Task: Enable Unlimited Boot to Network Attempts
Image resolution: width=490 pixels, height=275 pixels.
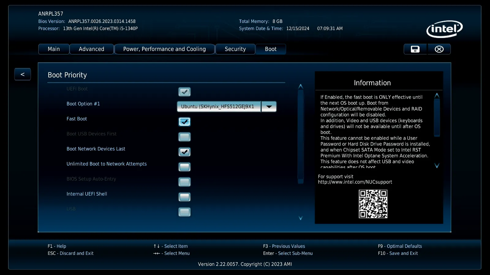Action: 184,167
